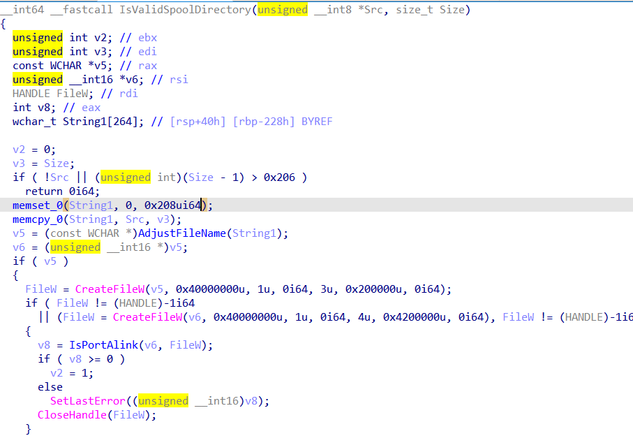Click !Src in the if condition
This screenshot has height=436, width=633.
pos(57,177)
